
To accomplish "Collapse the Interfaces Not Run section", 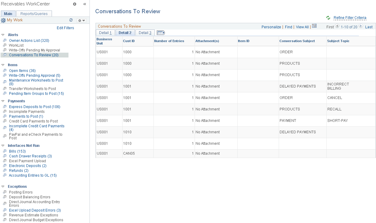I will click(x=3, y=146).
